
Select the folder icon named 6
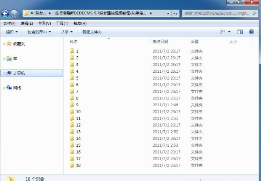72,85
